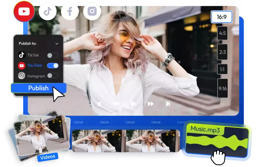Select the TikTok circle icon at top
This screenshot has width=267, height=167.
tap(48, 11)
